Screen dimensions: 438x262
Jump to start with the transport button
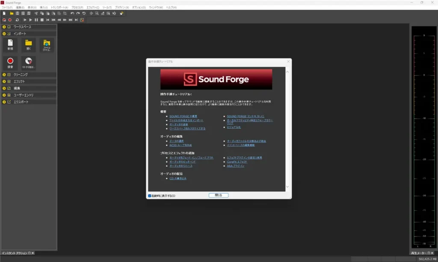click(x=48, y=20)
